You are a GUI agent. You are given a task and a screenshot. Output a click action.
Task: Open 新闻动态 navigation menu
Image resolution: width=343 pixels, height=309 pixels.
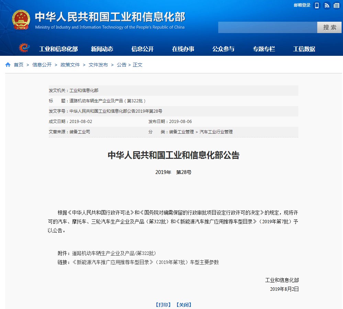coord(102,49)
